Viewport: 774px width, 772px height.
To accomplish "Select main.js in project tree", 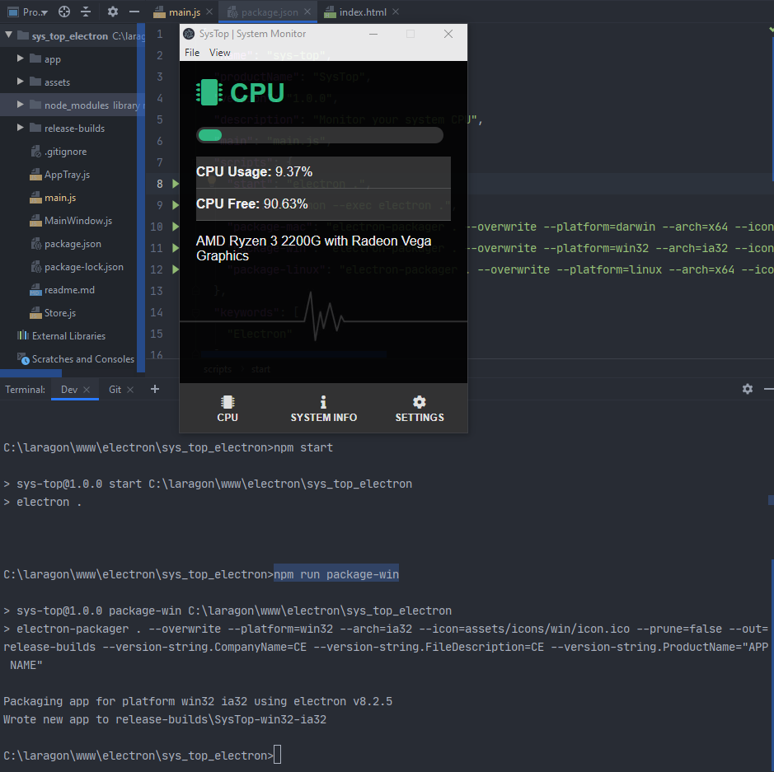I will tap(59, 198).
